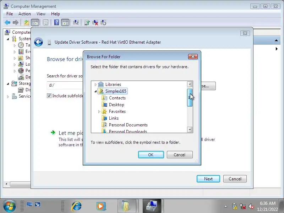Click the driver toolbar icon with the down arrow
284x213 pixels.
pos(103,23)
